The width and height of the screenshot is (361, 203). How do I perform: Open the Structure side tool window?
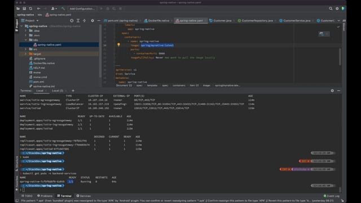[x=17, y=164]
